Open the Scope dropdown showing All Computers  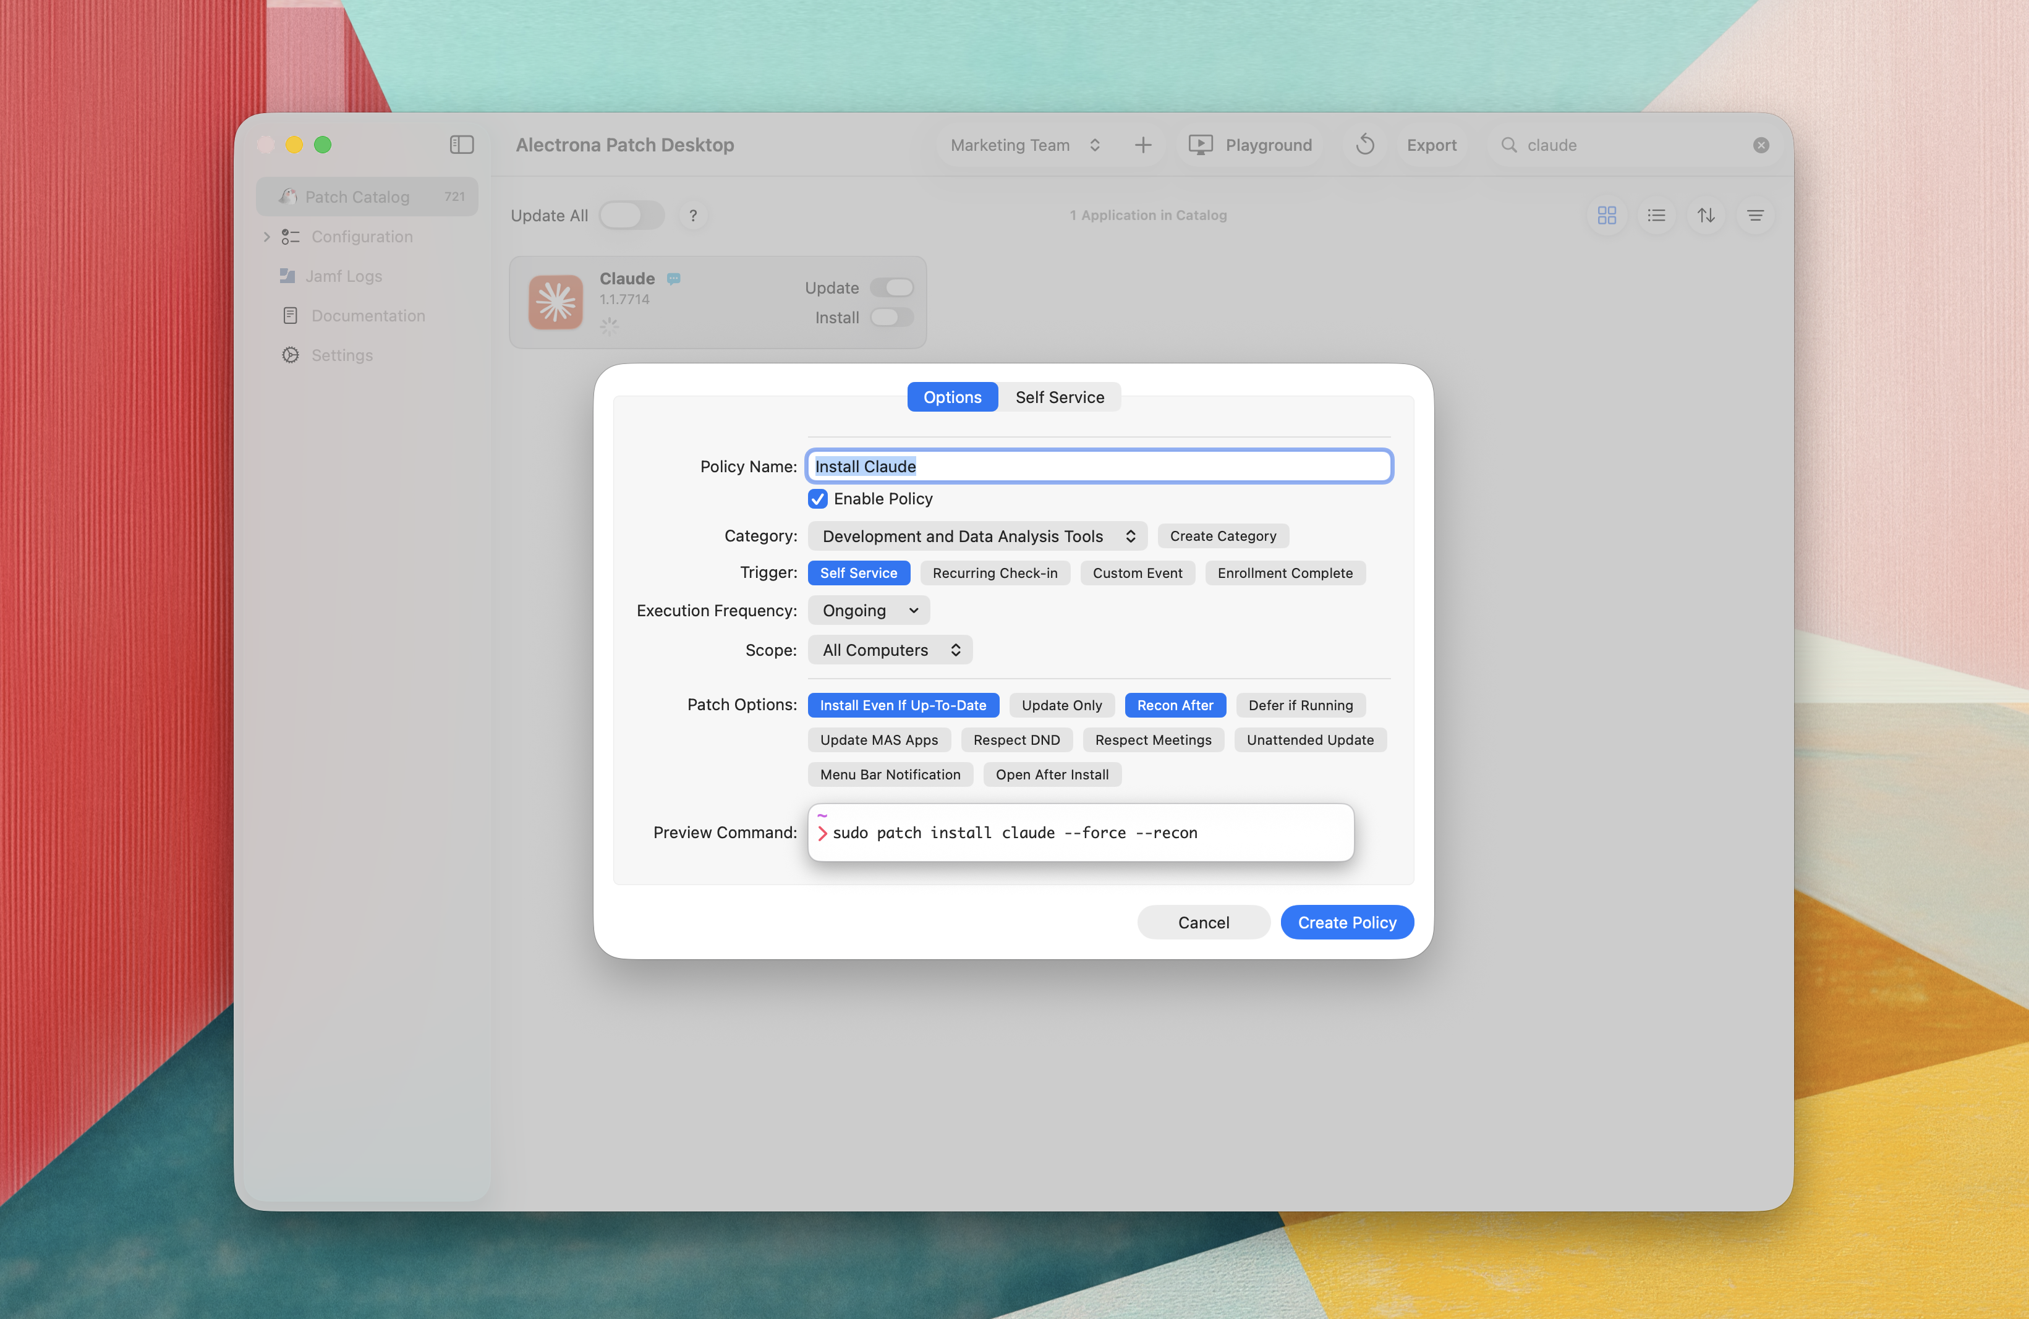point(889,649)
